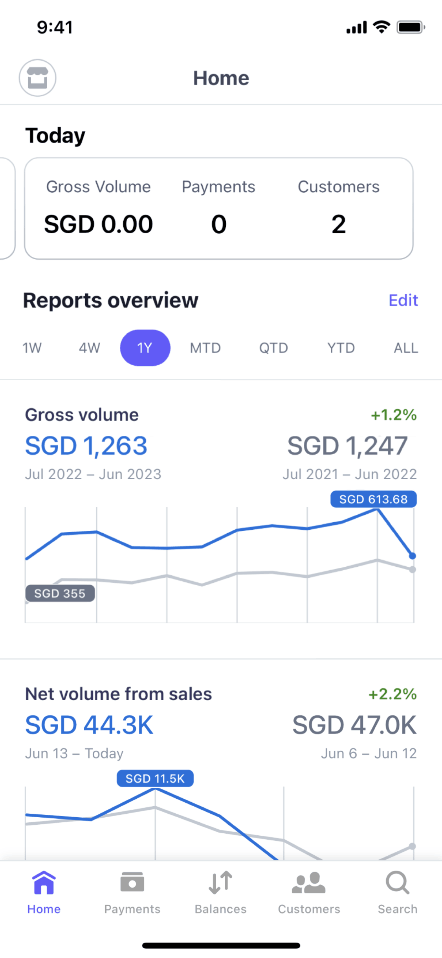Select the YTD time range
Viewport: 442px width, 958px height.
point(341,348)
